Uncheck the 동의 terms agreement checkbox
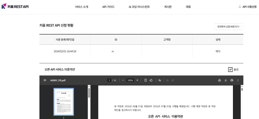The height and width of the screenshot is (119, 259). tap(230, 70)
